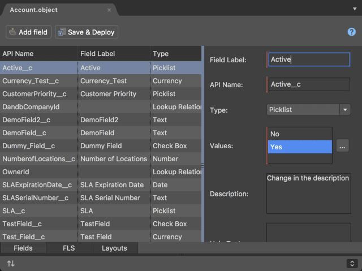
Task: Open the Type dropdown showing Picklist
Action: pyautogui.click(x=309, y=110)
